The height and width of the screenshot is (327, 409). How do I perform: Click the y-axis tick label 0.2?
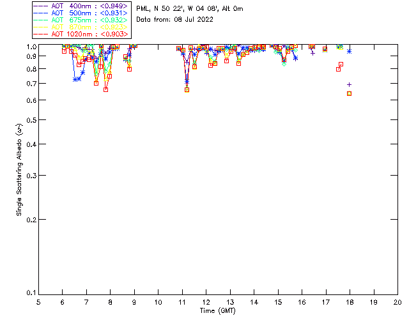coord(31,219)
